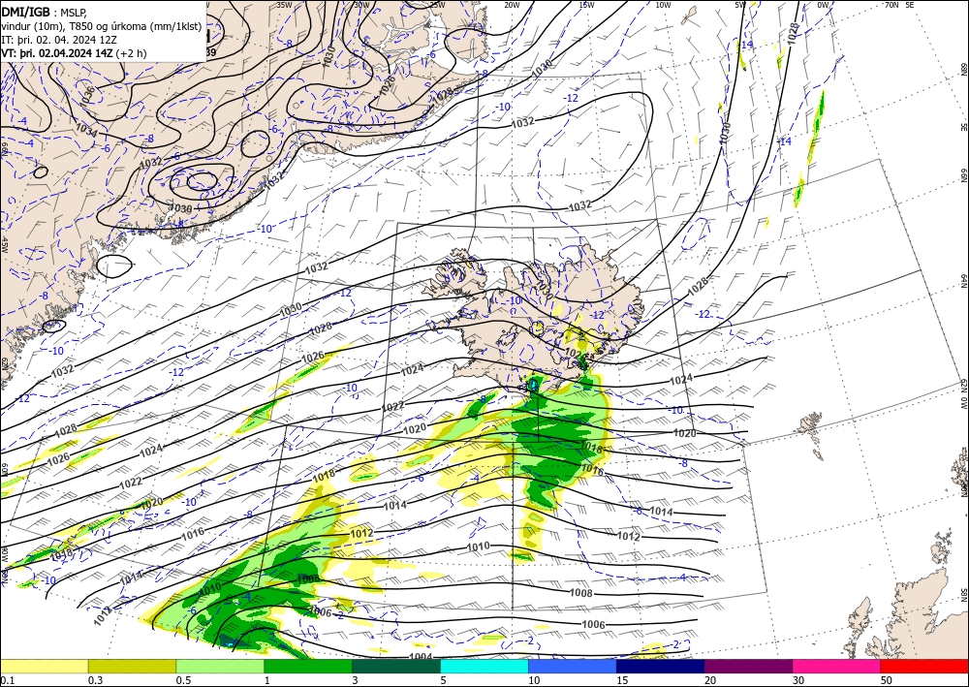Click the 'DMI/IGB : MSLP,' title text
Viewport: 969px width, 687px height.
coord(45,11)
